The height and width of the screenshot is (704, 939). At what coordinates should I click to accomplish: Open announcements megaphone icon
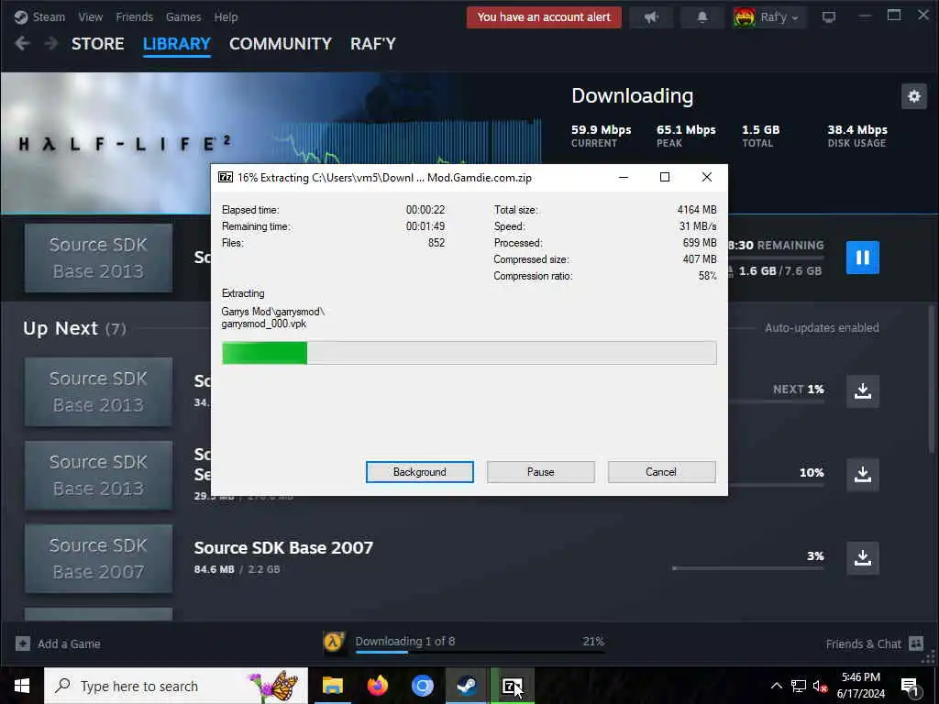click(652, 16)
